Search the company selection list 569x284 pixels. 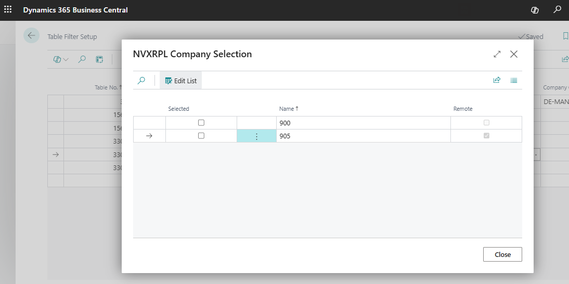[141, 81]
